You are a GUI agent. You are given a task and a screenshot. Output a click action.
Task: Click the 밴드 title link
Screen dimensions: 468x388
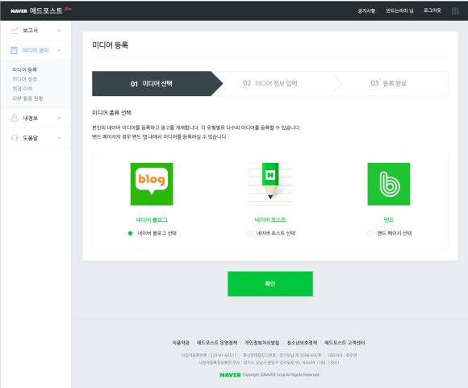point(389,219)
